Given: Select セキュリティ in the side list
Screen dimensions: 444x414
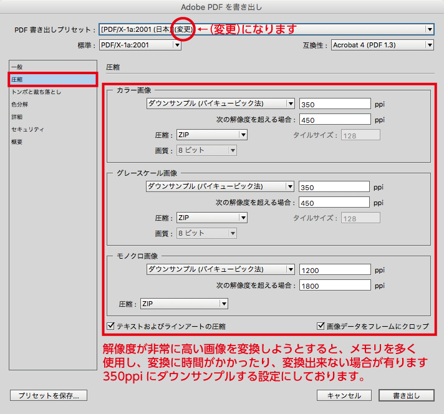Looking at the screenshot, I should (x=53, y=129).
